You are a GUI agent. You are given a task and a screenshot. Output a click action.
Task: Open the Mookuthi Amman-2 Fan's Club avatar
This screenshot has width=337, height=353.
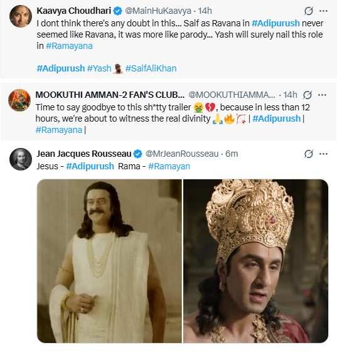pyautogui.click(x=19, y=100)
